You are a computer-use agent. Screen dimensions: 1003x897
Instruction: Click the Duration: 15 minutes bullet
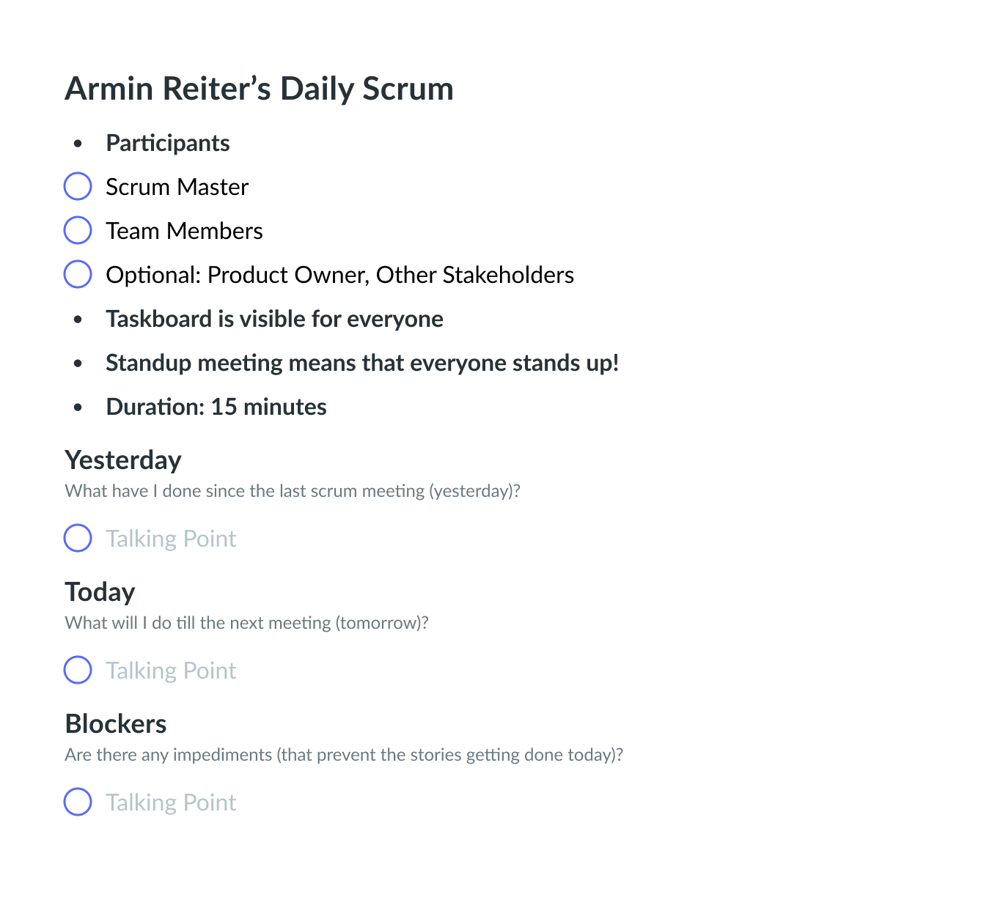(216, 407)
